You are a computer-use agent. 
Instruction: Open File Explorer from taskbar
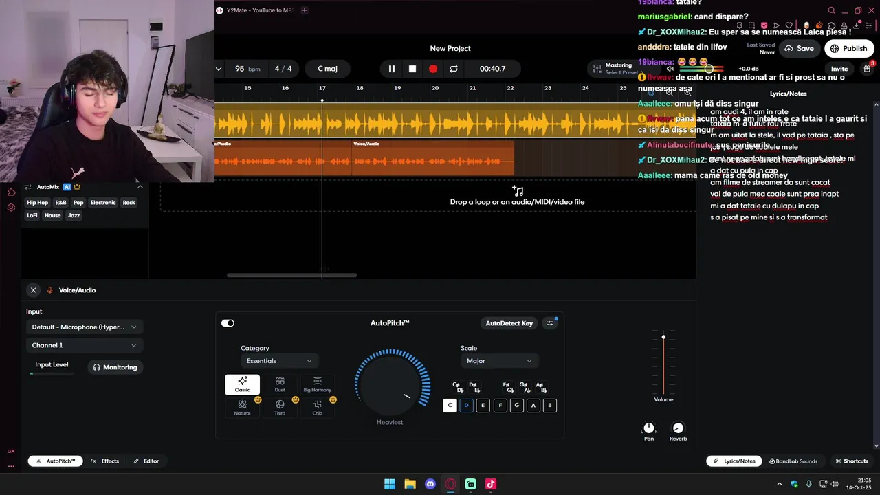pos(410,484)
